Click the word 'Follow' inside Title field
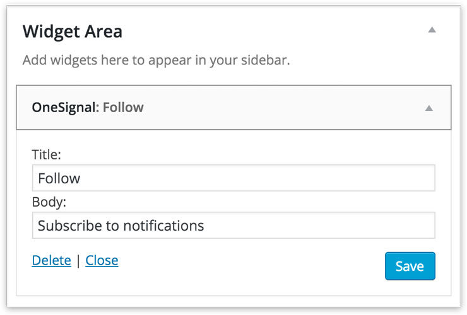The height and width of the screenshot is (315, 467). tap(59, 178)
